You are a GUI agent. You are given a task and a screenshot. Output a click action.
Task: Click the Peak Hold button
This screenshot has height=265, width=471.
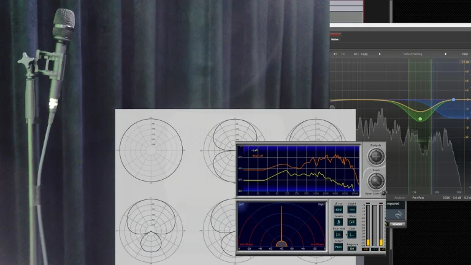[x=339, y=235]
